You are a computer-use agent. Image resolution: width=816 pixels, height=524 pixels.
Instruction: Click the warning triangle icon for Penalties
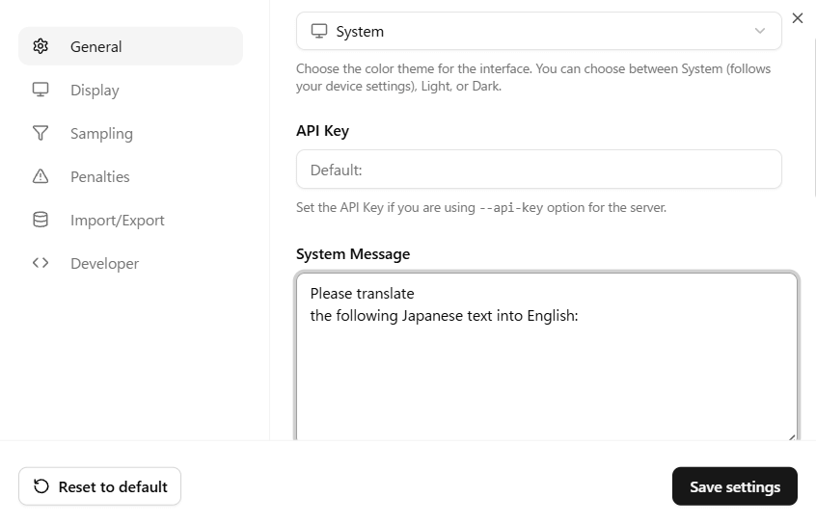41,176
